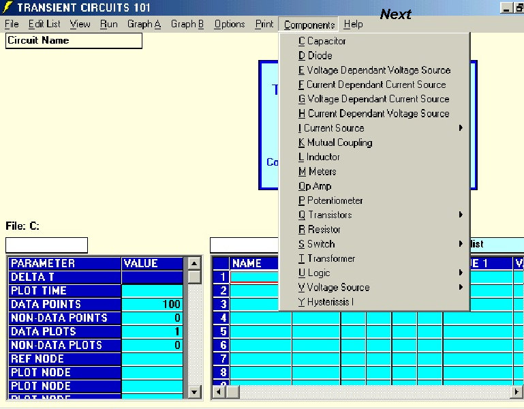This screenshot has width=524, height=409.
Task: Pick Inductor from the component list
Action: [x=319, y=157]
